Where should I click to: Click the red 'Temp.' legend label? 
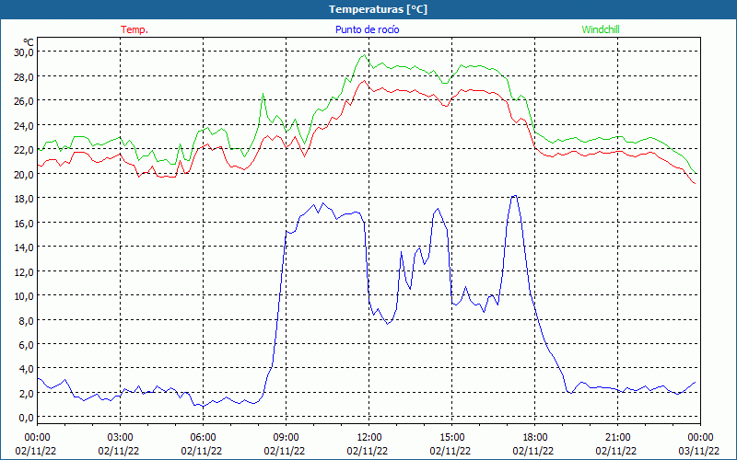[x=135, y=29]
